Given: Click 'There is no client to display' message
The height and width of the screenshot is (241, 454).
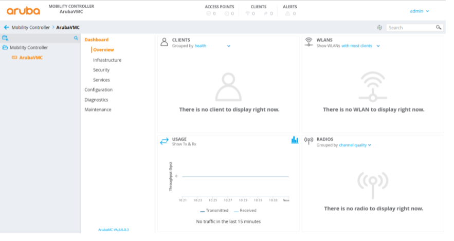Looking at the screenshot, I should [229, 109].
